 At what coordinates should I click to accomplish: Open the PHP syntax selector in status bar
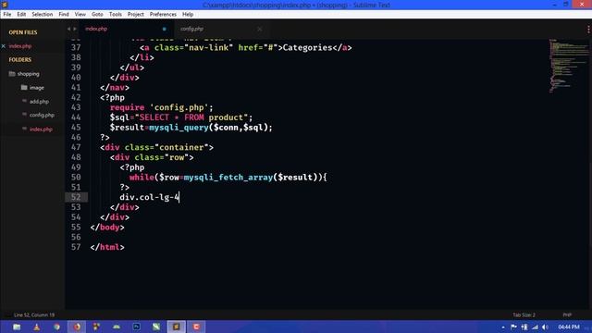567,314
